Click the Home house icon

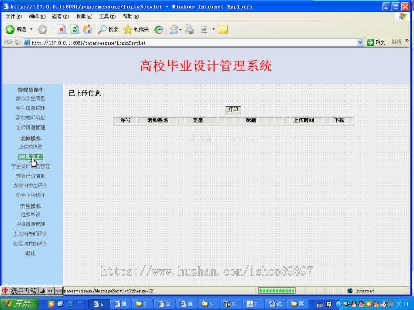coord(87,29)
